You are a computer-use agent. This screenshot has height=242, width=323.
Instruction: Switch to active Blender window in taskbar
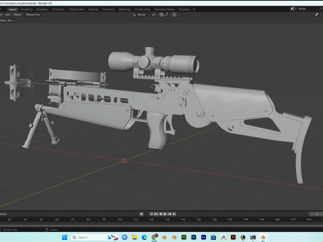262,237
